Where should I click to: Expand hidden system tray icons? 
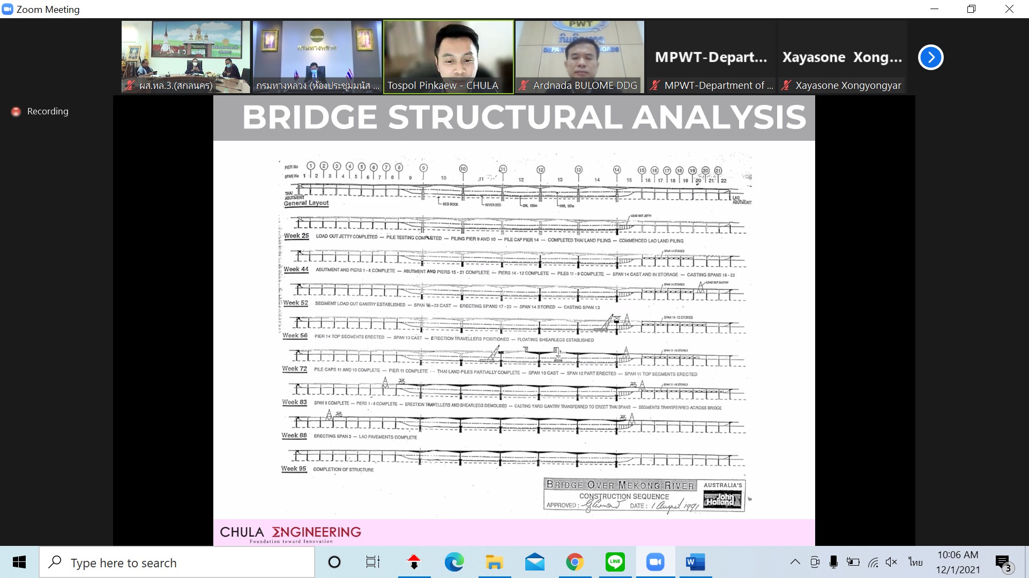(x=795, y=562)
